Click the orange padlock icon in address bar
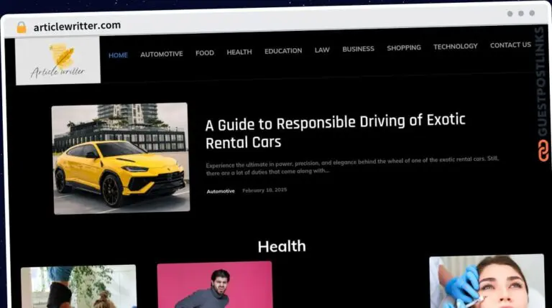This screenshot has width=552, height=308. tap(22, 27)
